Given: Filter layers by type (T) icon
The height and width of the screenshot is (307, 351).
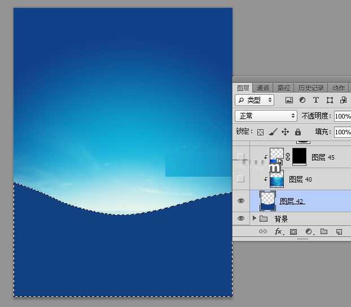Looking at the screenshot, I should 315,100.
